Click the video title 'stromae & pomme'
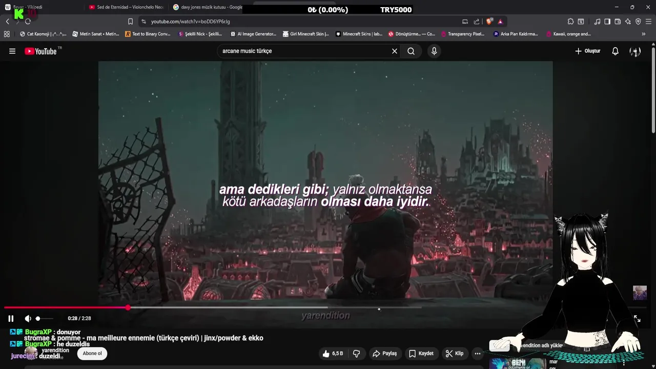The image size is (656, 369). tap(143, 338)
